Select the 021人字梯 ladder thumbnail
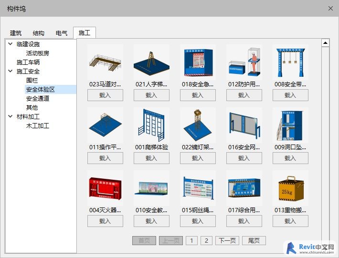The height and width of the screenshot is (258, 339). pos(151,62)
